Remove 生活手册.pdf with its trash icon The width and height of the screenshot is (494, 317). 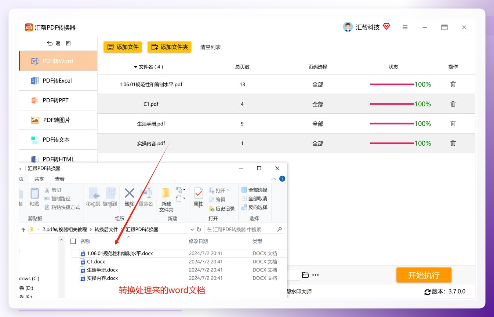pos(453,124)
